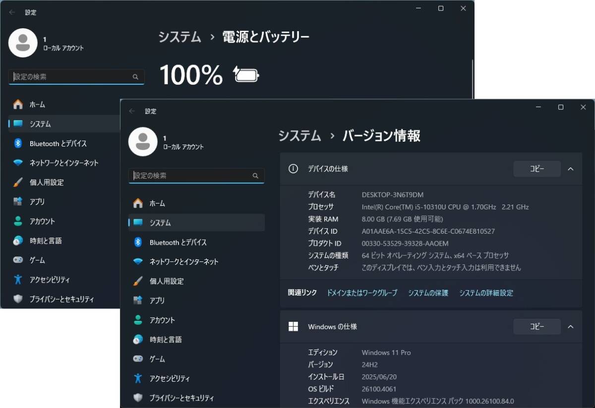Go back with arrow in front settings window
Image resolution: width=595 pixels, height=408 pixels.
click(132, 111)
